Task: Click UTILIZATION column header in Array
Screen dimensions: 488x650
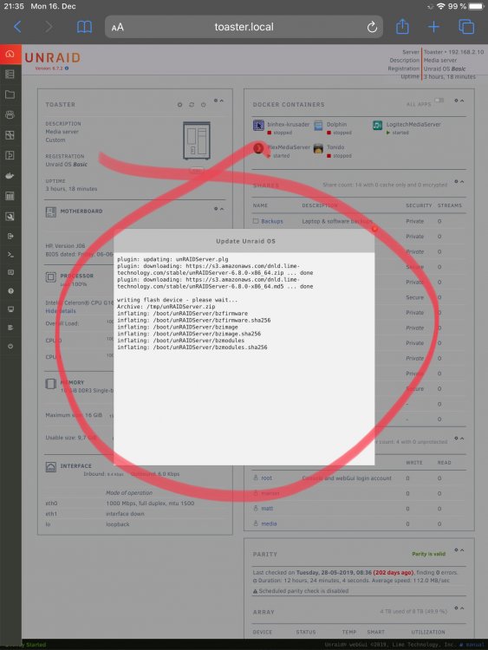Action: (x=428, y=632)
